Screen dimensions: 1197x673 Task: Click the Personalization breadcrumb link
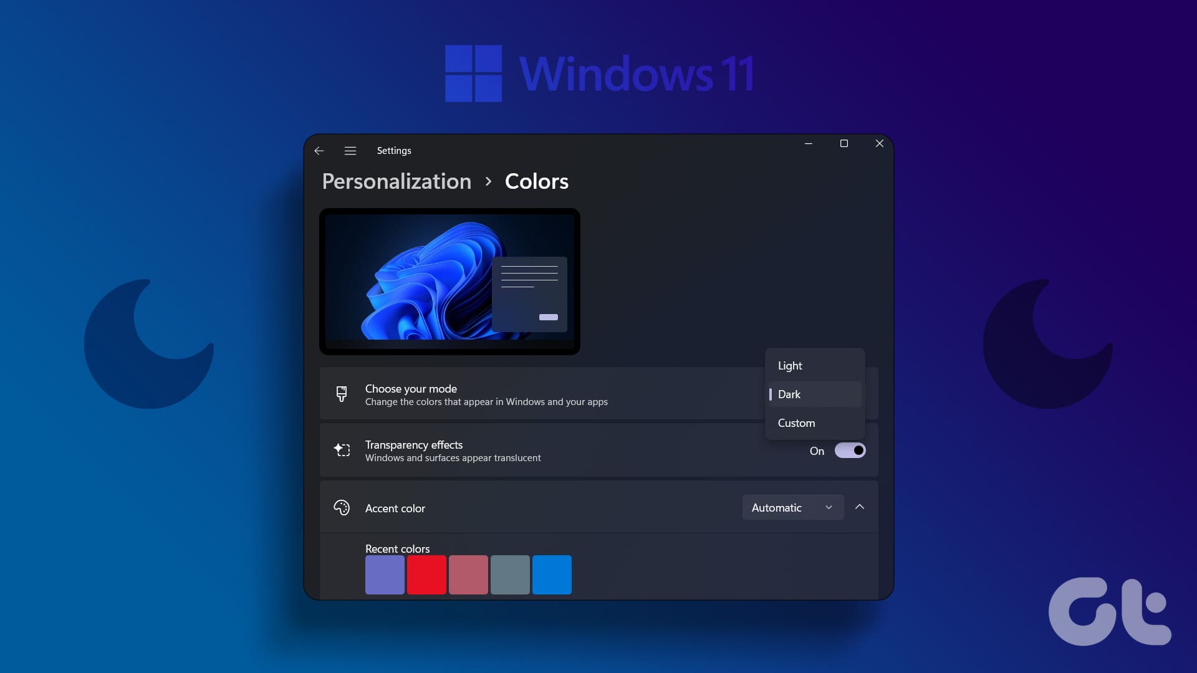(x=397, y=181)
